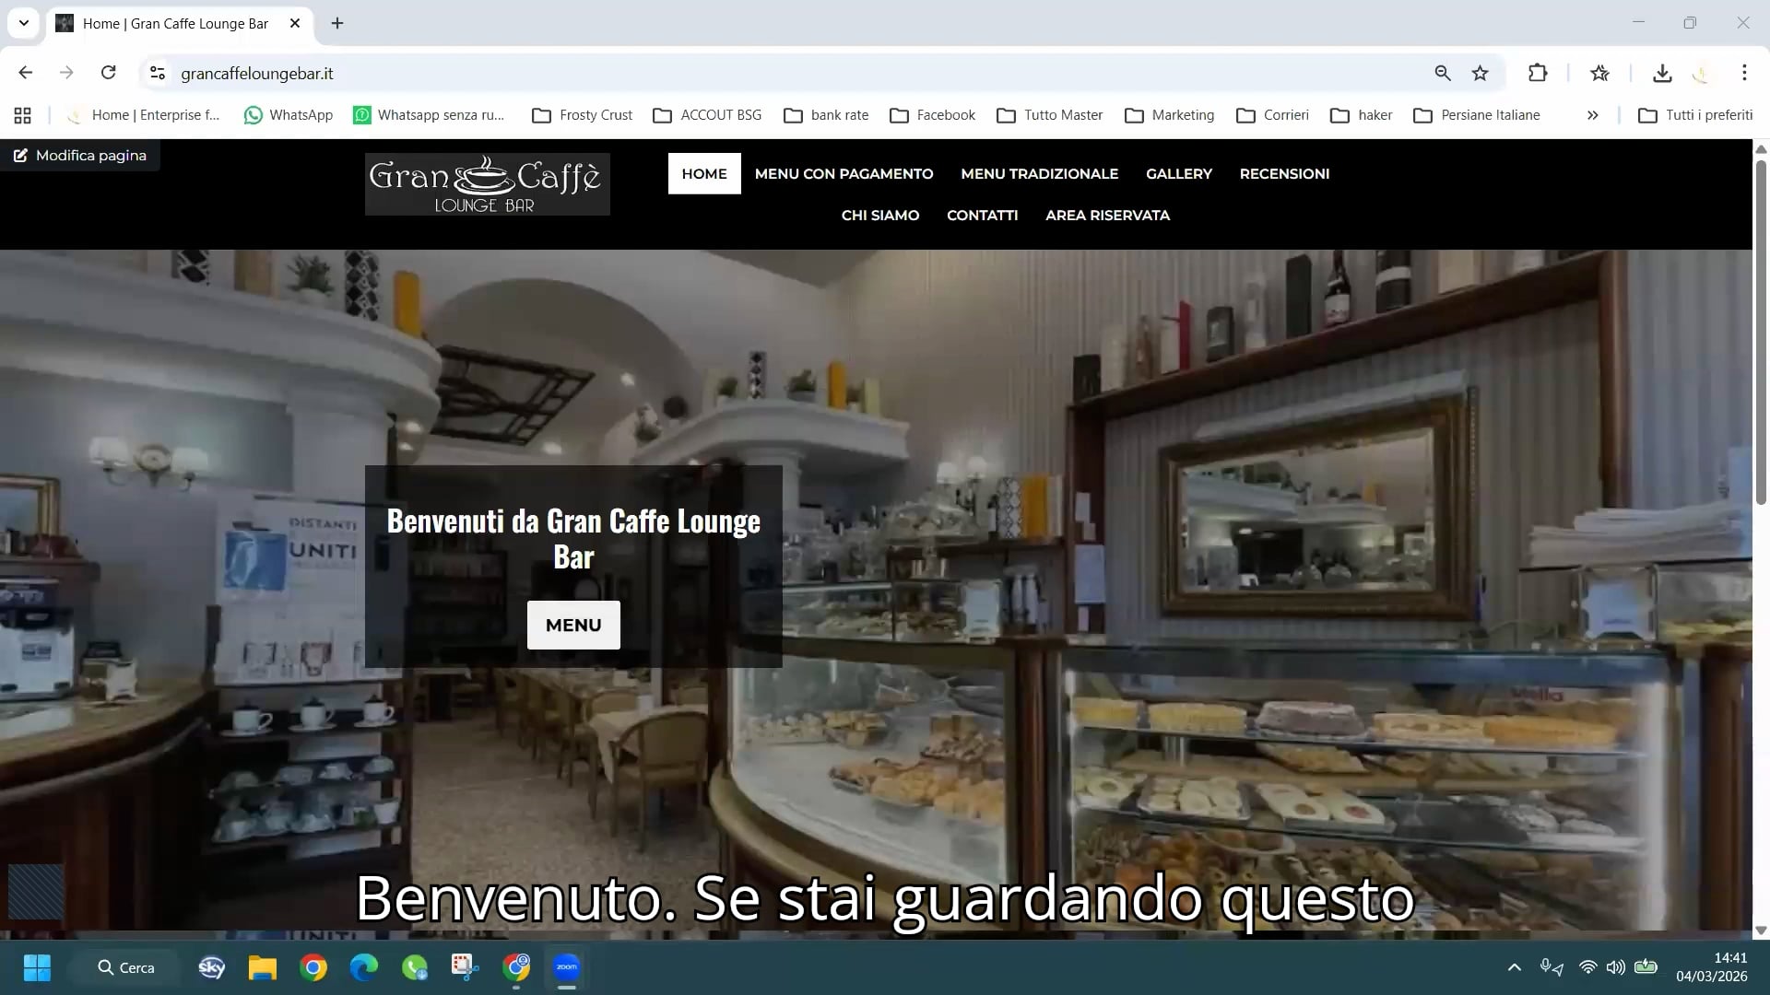This screenshot has width=1770, height=995.
Task: Bookmark this page with the star icon
Action: tap(1480, 73)
